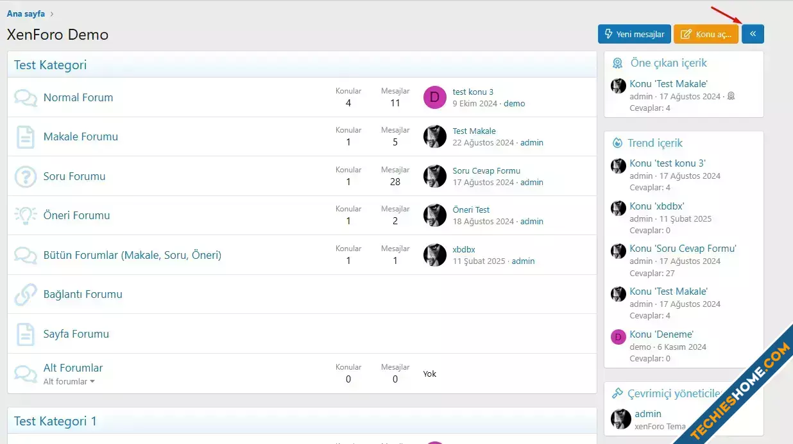Open latest thread xbdbx in forum list
This screenshot has height=444, width=793.
point(464,249)
